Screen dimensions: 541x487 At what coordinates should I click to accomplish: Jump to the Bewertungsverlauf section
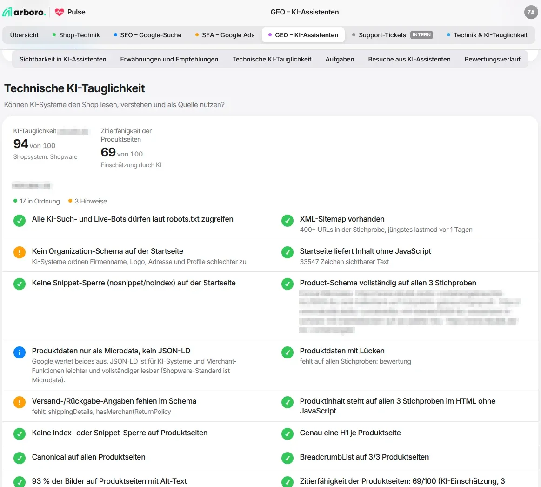(492, 59)
